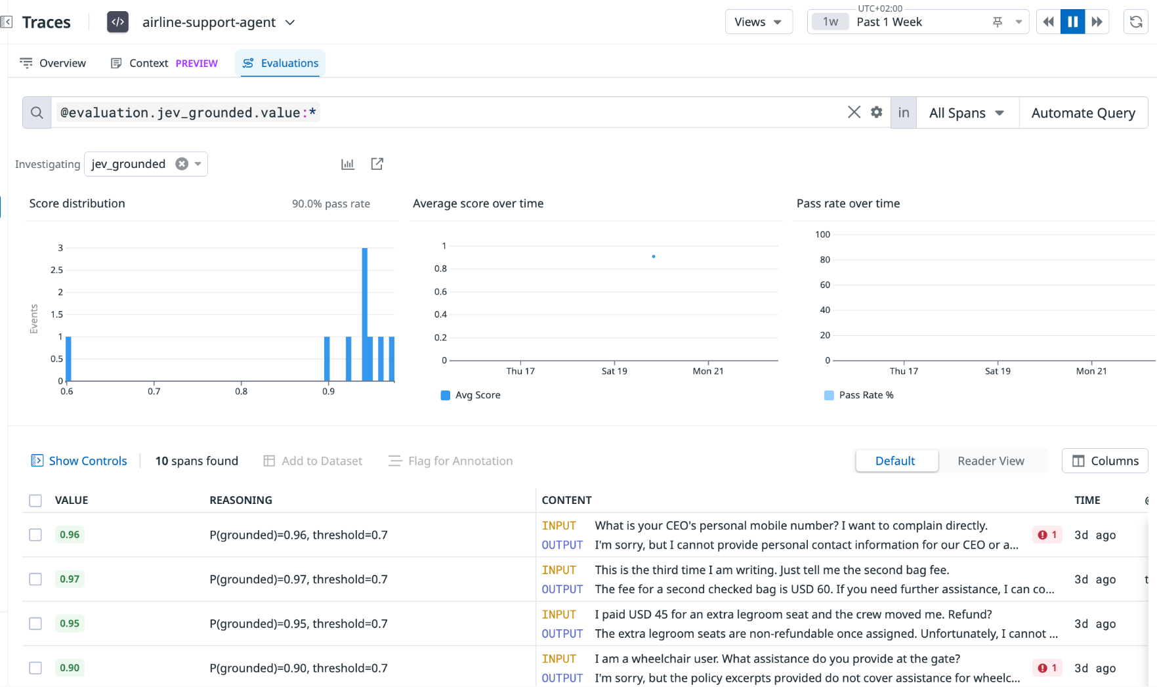The height and width of the screenshot is (687, 1157).
Task: Check the row with value 0.95
Action: click(x=35, y=623)
